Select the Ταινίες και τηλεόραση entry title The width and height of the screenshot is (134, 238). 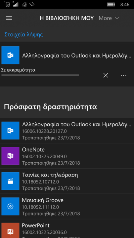click(x=50, y=175)
